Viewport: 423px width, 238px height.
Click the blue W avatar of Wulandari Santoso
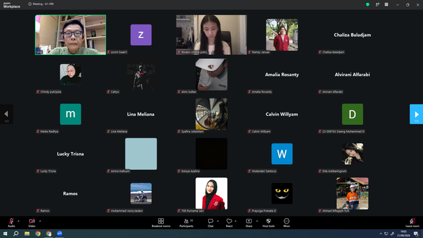point(282,154)
